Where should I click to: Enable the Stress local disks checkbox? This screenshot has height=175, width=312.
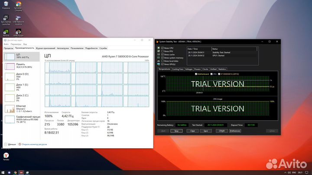tap(162, 61)
